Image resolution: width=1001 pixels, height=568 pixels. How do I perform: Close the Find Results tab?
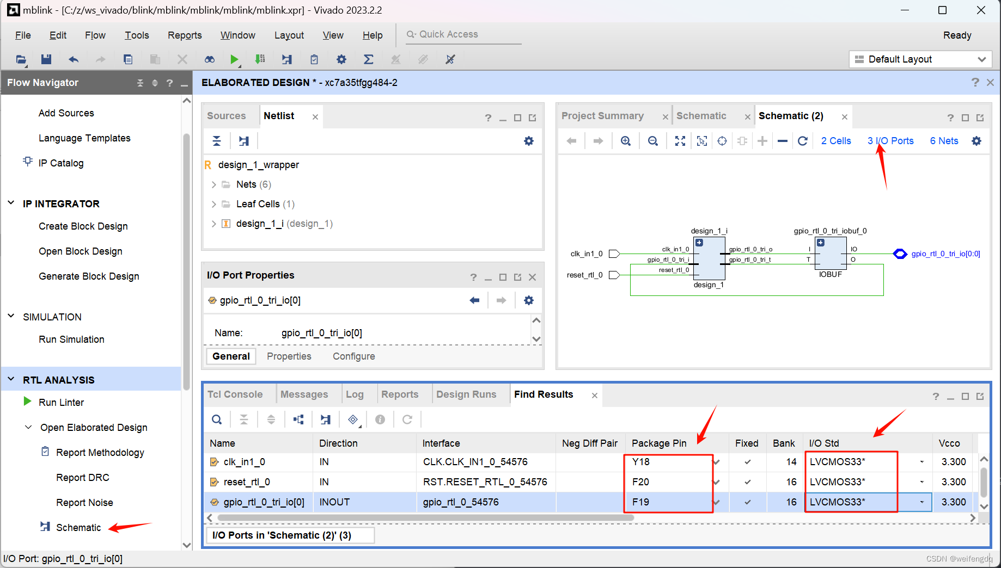click(x=595, y=396)
